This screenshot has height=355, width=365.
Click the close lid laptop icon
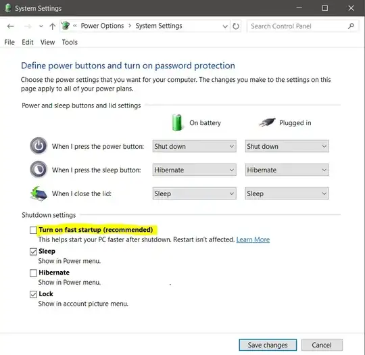39,193
